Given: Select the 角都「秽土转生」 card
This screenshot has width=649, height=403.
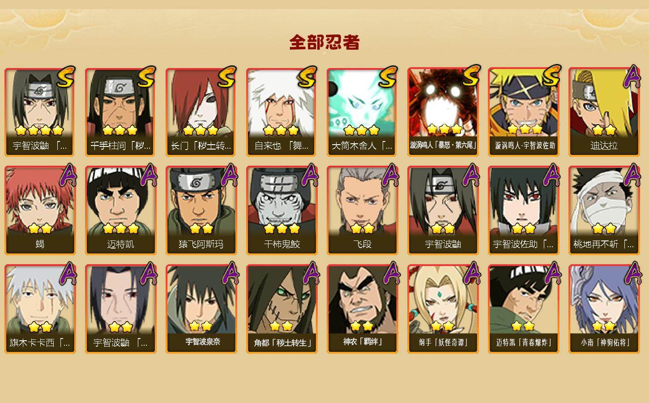Looking at the screenshot, I should [282, 309].
